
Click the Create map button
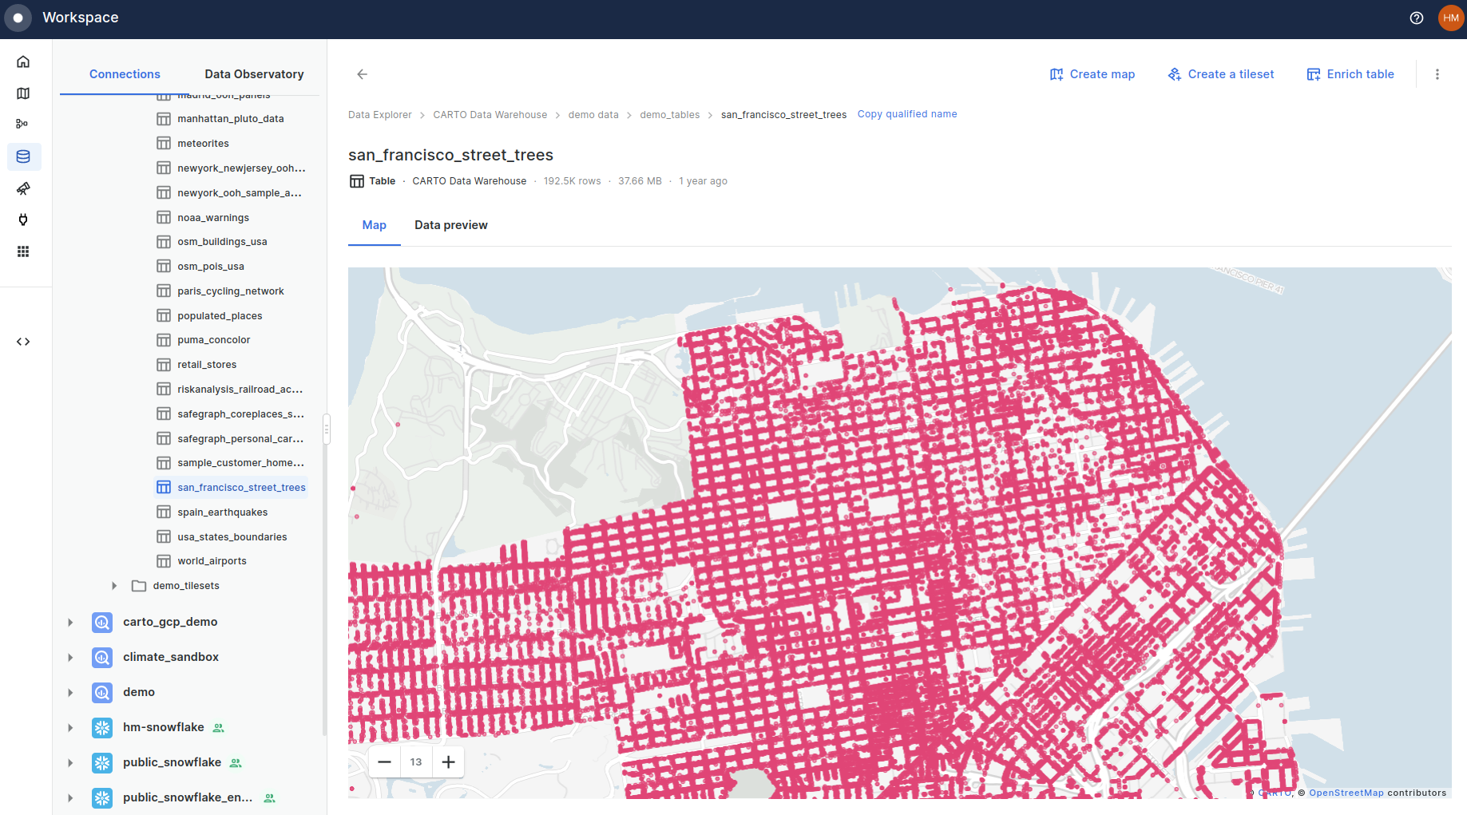pos(1092,73)
